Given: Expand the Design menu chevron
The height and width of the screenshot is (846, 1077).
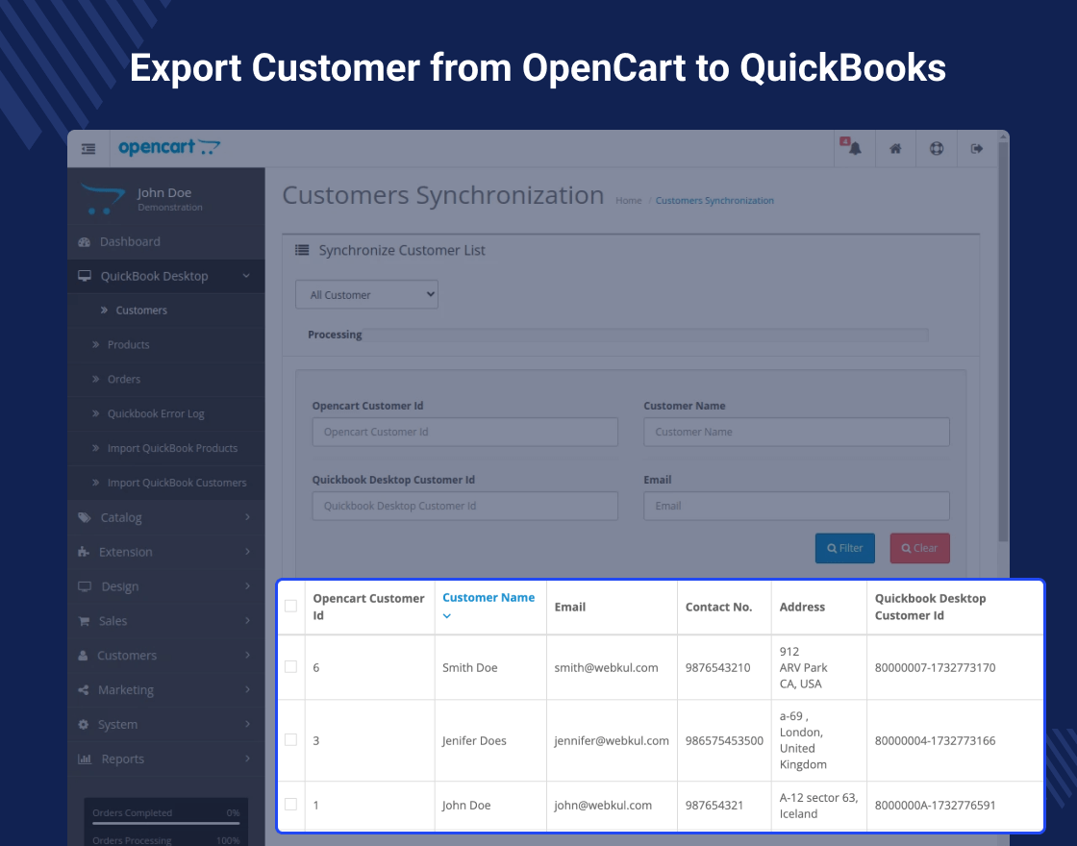Looking at the screenshot, I should coord(247,585).
